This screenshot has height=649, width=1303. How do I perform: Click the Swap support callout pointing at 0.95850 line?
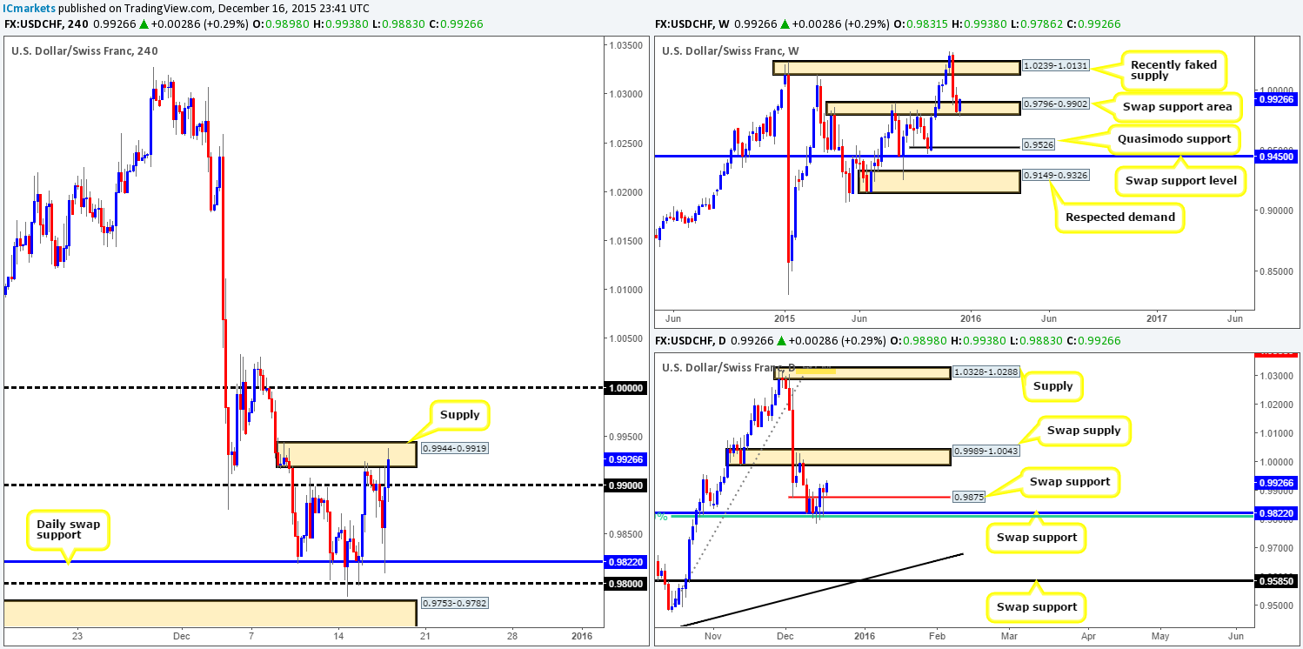point(1035,606)
